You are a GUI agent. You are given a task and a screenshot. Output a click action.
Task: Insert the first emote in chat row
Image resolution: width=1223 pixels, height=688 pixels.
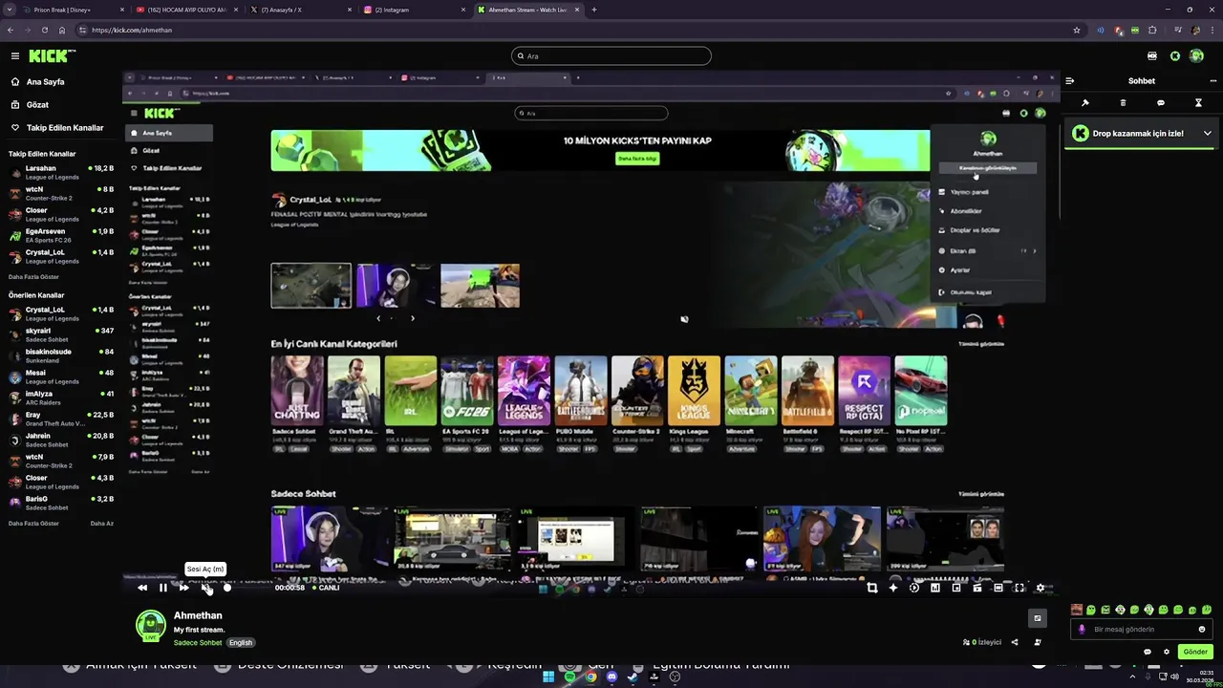1077,610
